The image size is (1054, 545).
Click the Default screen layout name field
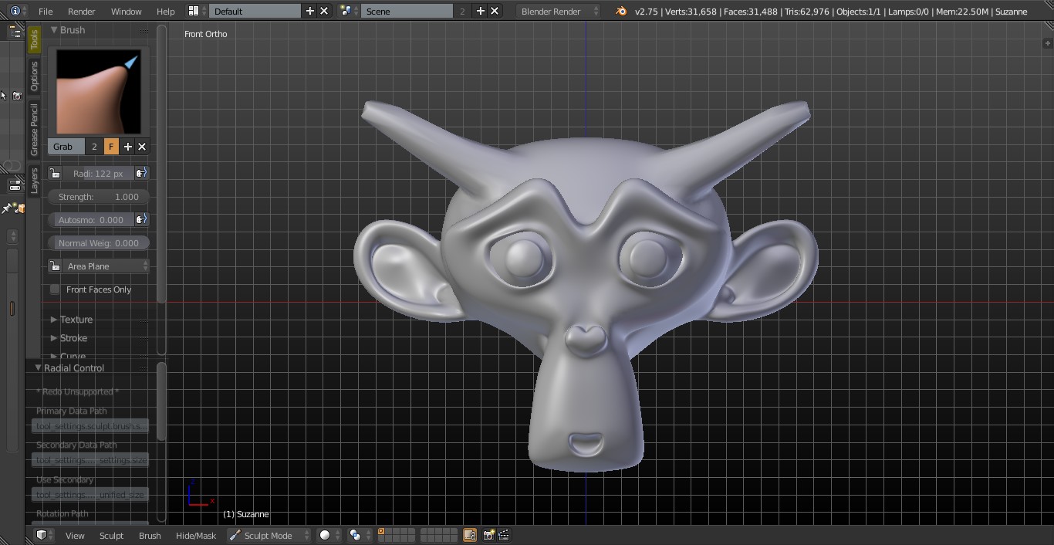tap(255, 11)
